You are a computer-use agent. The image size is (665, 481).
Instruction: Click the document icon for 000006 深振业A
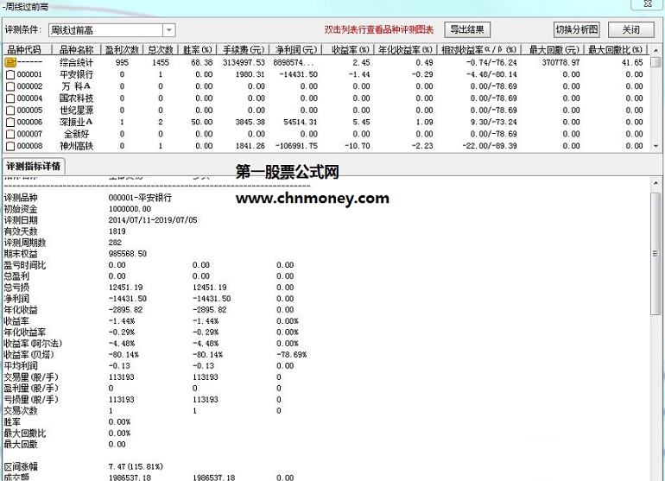(10, 122)
